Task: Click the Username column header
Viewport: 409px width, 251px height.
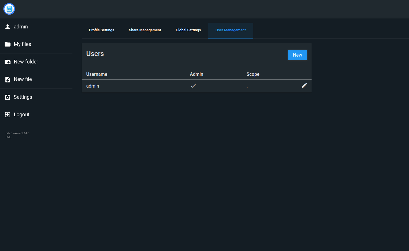Action: pyautogui.click(x=97, y=74)
